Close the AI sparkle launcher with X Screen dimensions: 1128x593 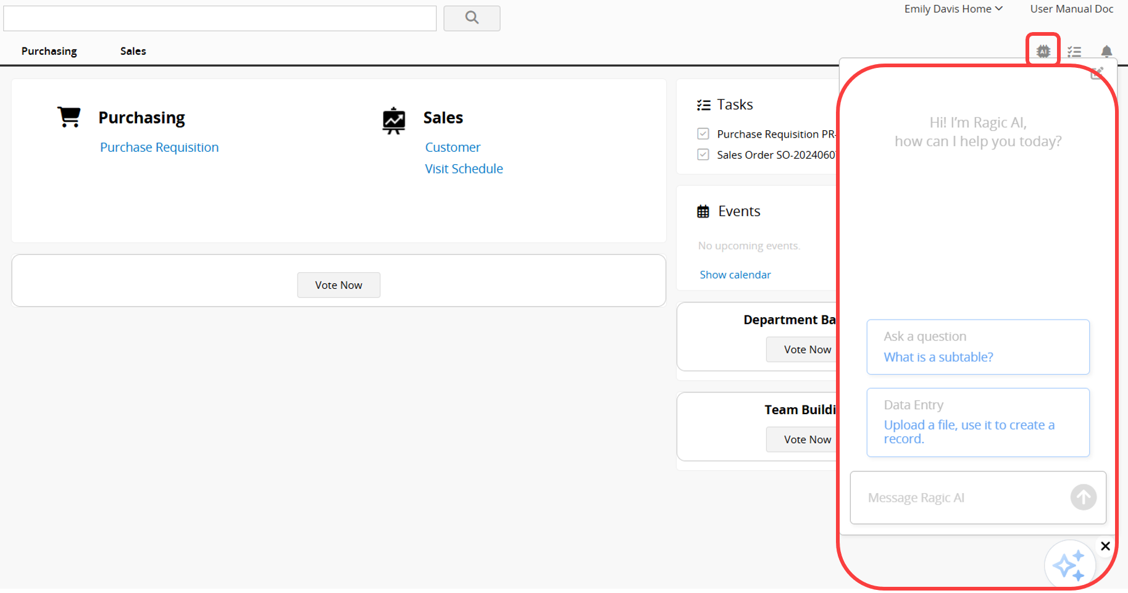1105,546
